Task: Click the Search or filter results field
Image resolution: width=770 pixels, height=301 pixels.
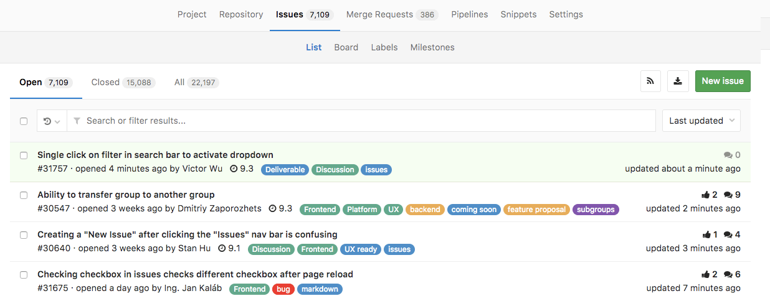Action: tap(368, 121)
